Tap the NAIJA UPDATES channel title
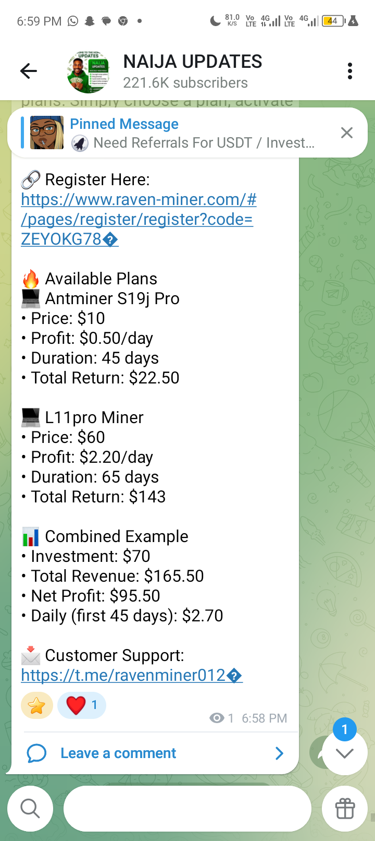The height and width of the screenshot is (841, 375). tap(193, 62)
